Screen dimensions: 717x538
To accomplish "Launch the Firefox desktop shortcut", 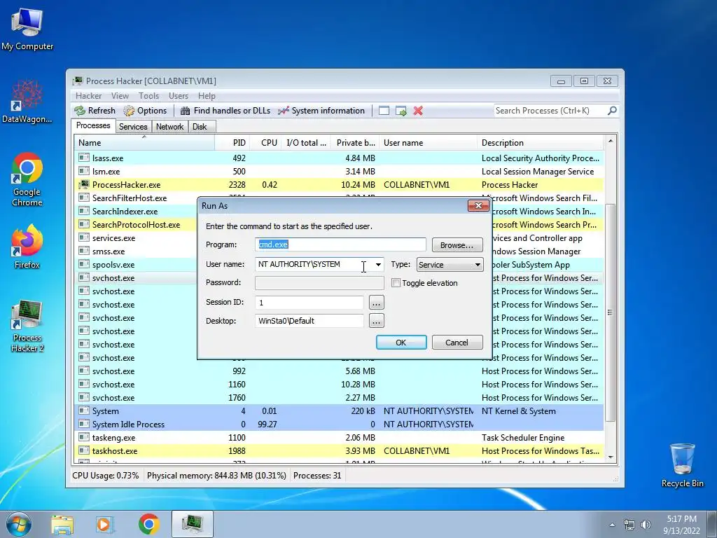I will point(27,247).
